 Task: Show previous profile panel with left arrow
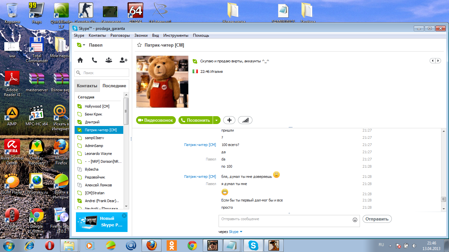coord(433,61)
